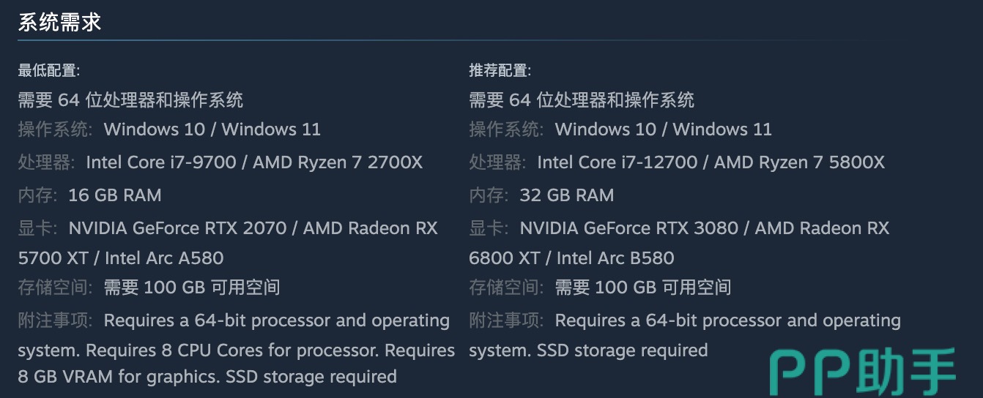Click the NVIDIA GeForce RTX 2070 text
The width and height of the screenshot is (983, 398).
coord(177,228)
